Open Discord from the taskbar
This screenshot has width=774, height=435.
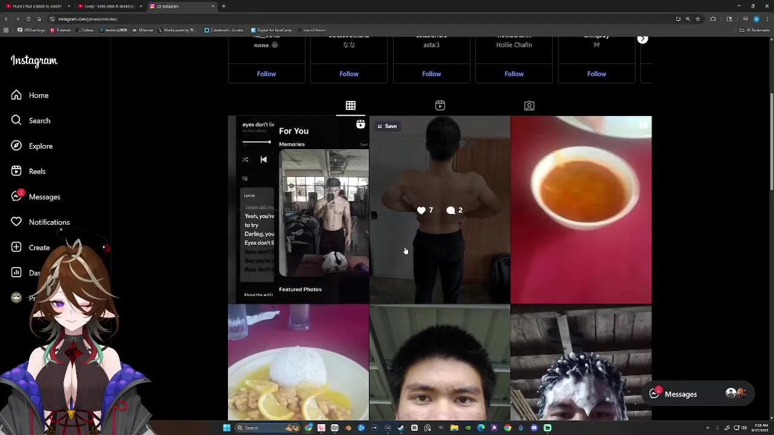click(535, 428)
